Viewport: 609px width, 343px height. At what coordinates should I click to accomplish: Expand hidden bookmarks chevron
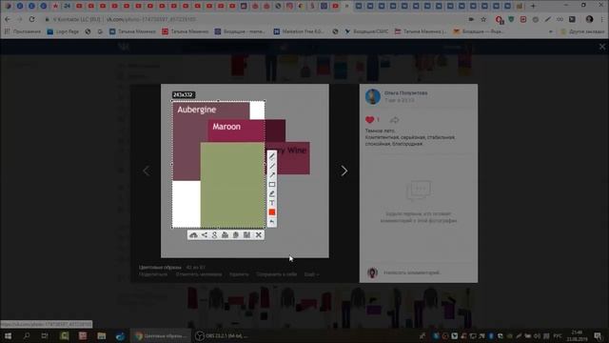pyautogui.click(x=550, y=31)
